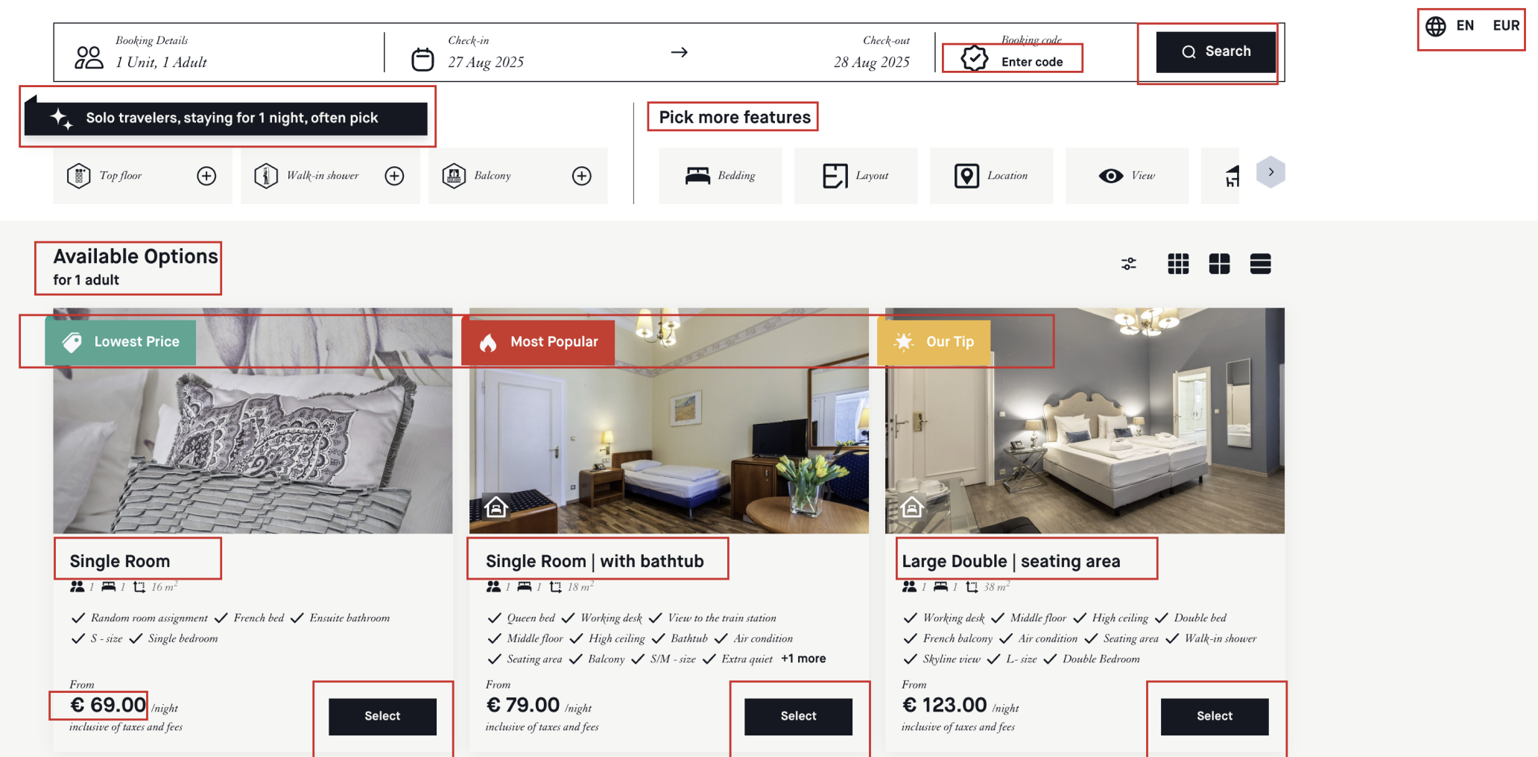Open gallery icon on Large Double photo
This screenshot has height=757, width=1538.
912,507
